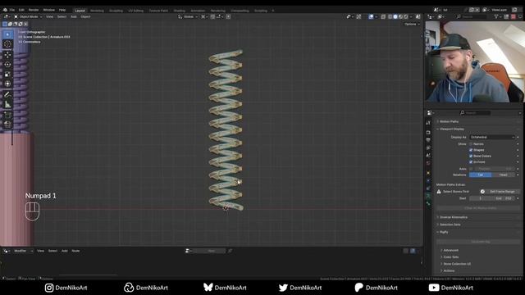
Task: Enable the Names show checkbox
Action: (471, 144)
